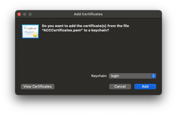The image size is (177, 115).
Task: Select the 'login' value in Keychain field
Action: 115,76
